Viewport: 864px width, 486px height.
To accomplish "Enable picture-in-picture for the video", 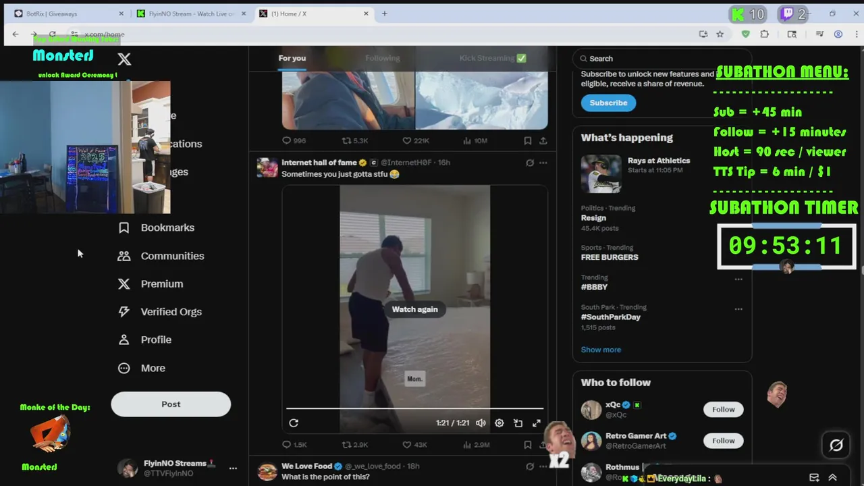I will pos(518,423).
